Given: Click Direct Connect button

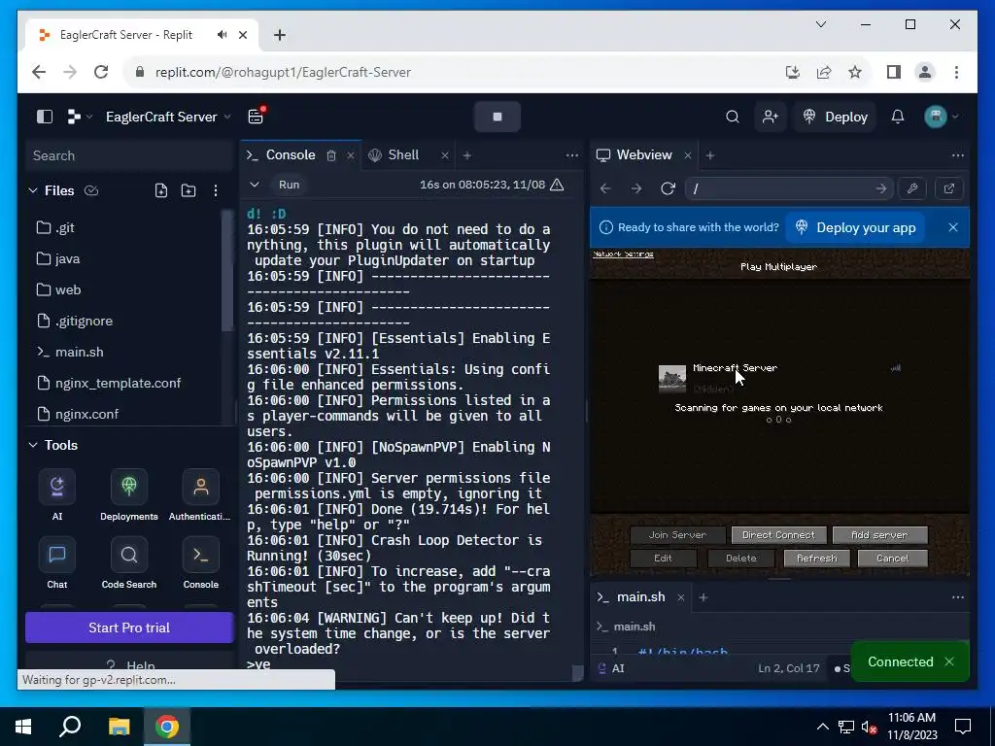Looking at the screenshot, I should 778,535.
